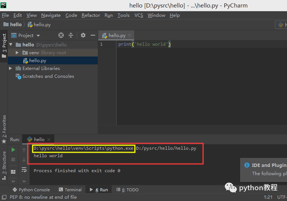Hide the Project panel with minus icon
Image resolution: width=287 pixels, height=201 pixels.
[93, 35]
